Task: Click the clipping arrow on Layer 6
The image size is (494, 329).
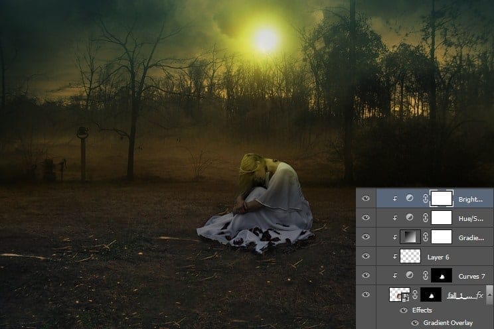Action: tap(395, 257)
